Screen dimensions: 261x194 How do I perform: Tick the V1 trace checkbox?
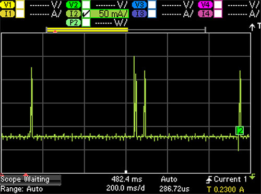pyautogui.click(x=20, y=5)
